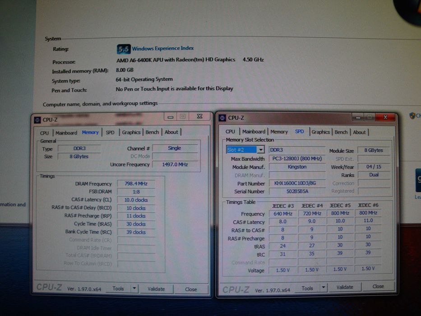
Task: Expand Tools dropdown arrow in right CPU-Z window
Action: pos(324,288)
